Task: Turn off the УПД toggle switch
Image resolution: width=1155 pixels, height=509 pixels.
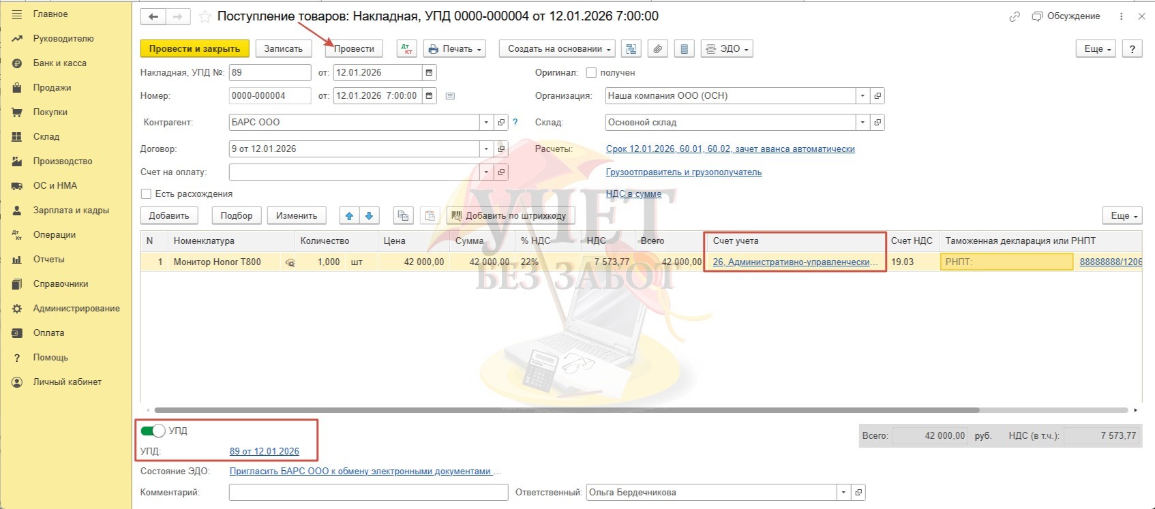Action: [x=153, y=431]
